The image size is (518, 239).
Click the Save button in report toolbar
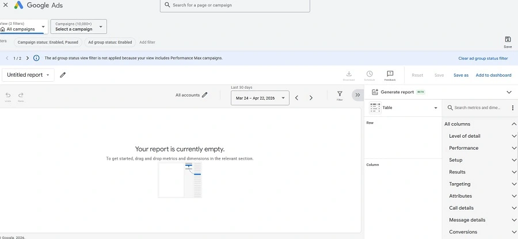click(439, 75)
